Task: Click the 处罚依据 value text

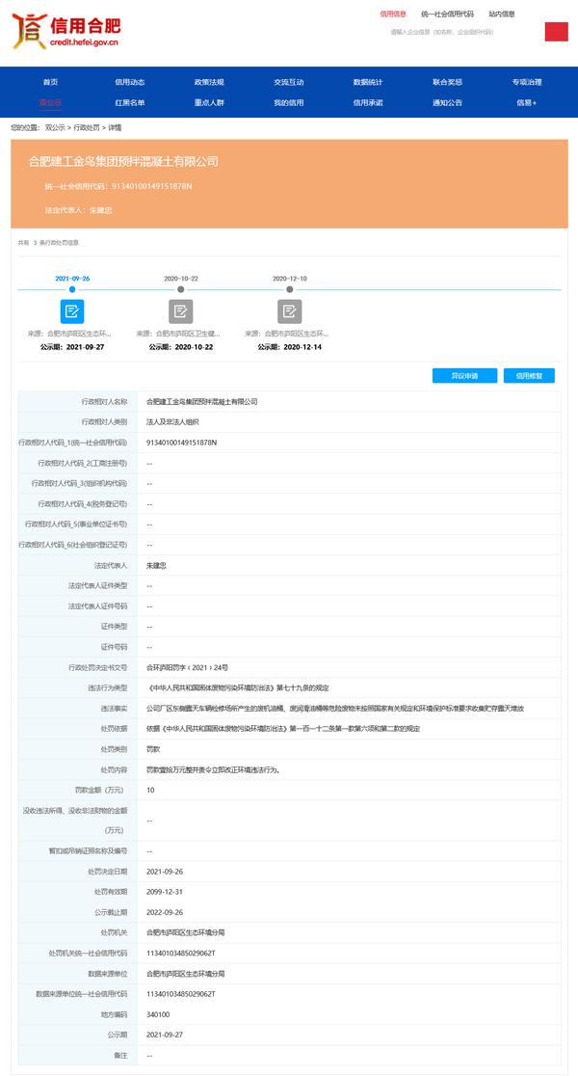Action: tap(283, 729)
